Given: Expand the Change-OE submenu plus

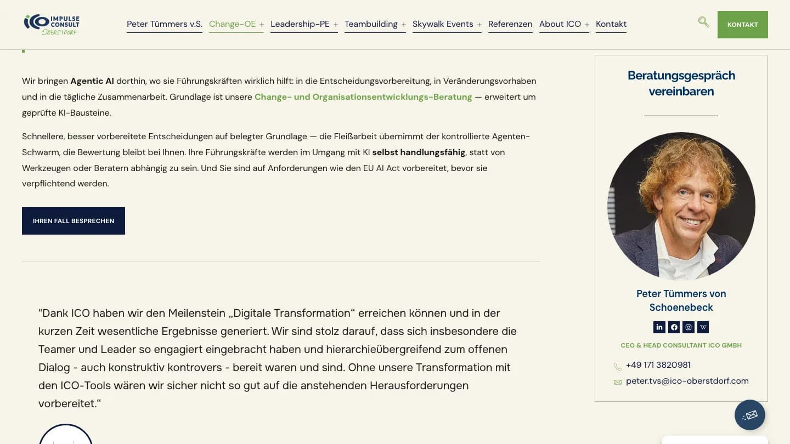Looking at the screenshot, I should [262, 25].
